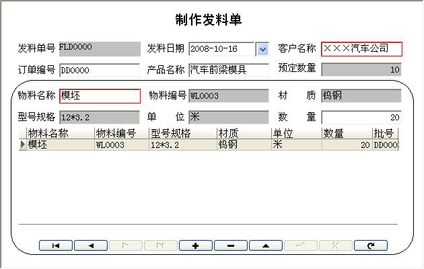Click the 产品名称 field
The width and height of the screenshot is (424, 269).
pyautogui.click(x=229, y=70)
